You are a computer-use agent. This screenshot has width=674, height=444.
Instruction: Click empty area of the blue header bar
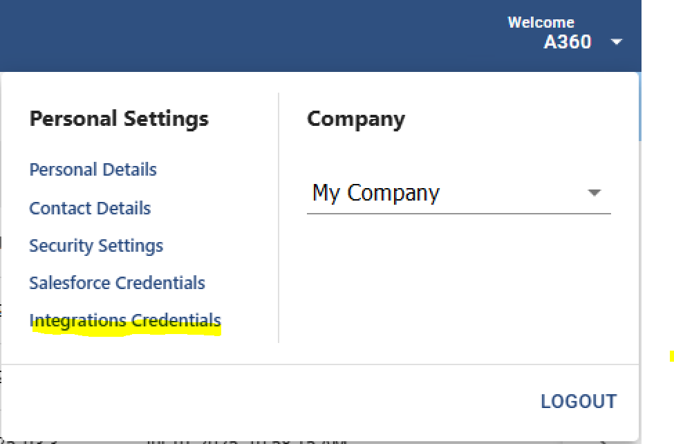[258, 36]
